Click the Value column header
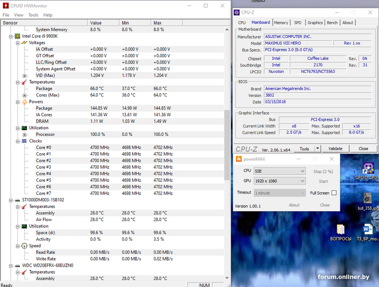Viewport: 379px width, 287px height. [103, 23]
